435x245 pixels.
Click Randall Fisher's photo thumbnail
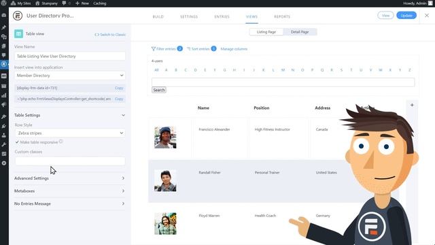(165, 180)
